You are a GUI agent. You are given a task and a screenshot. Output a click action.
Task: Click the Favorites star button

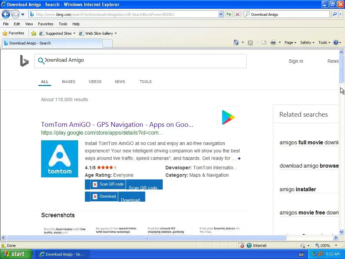[x=13, y=33]
